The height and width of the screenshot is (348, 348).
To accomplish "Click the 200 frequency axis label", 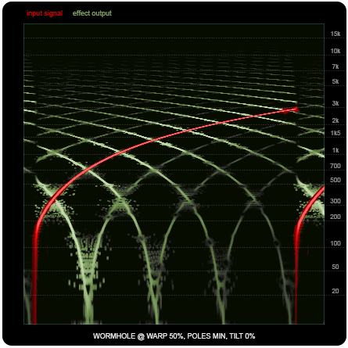I will (335, 217).
